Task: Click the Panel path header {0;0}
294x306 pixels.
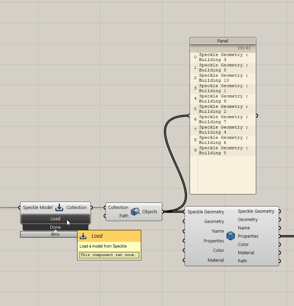Action: pos(244,48)
